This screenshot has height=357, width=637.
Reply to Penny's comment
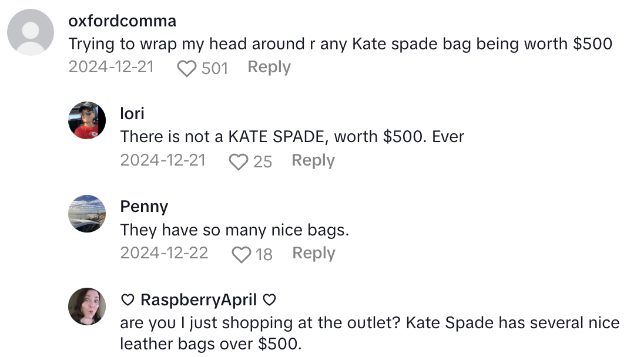tap(313, 253)
